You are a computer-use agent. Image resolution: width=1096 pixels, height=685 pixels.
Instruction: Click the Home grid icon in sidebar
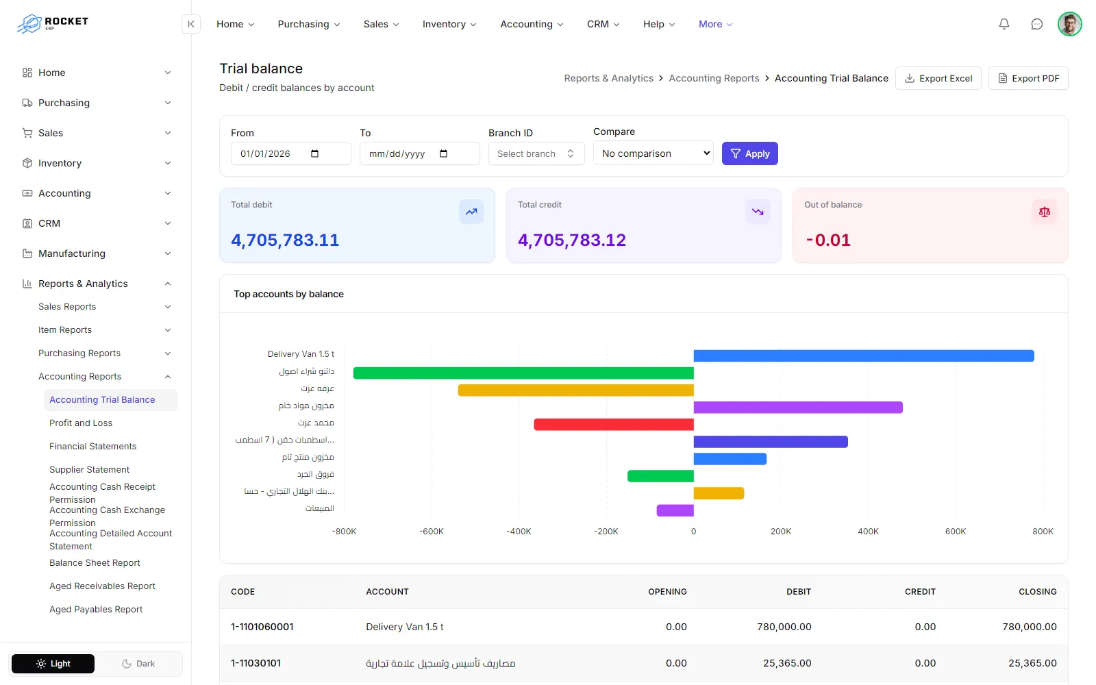[x=27, y=73]
